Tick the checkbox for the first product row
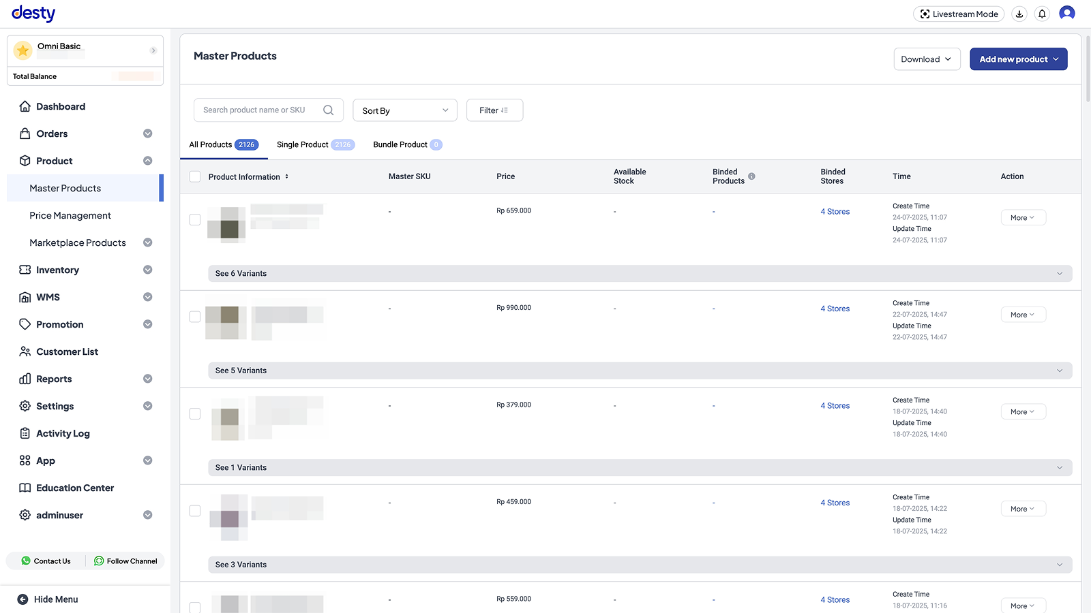The height and width of the screenshot is (613, 1091). point(195,219)
